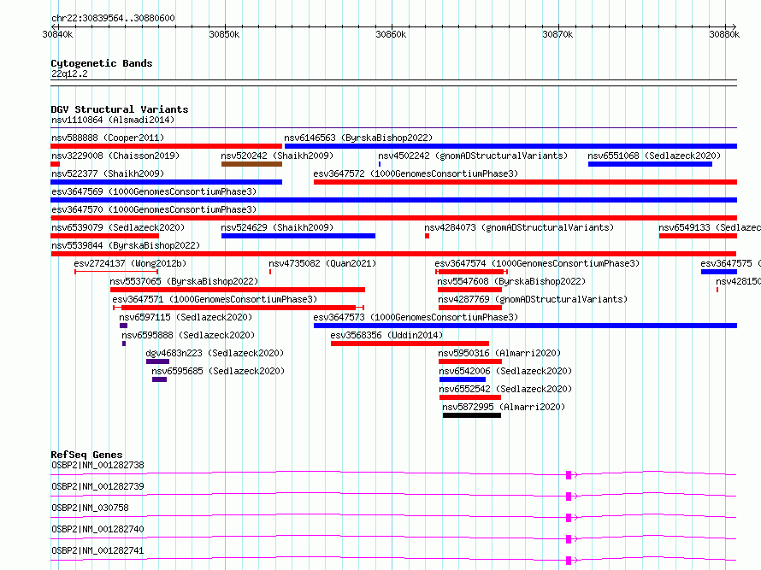Open the nsv4284073 (gnomADStructuralVariants) label
Screen dimensions: 761x570
coord(519,227)
